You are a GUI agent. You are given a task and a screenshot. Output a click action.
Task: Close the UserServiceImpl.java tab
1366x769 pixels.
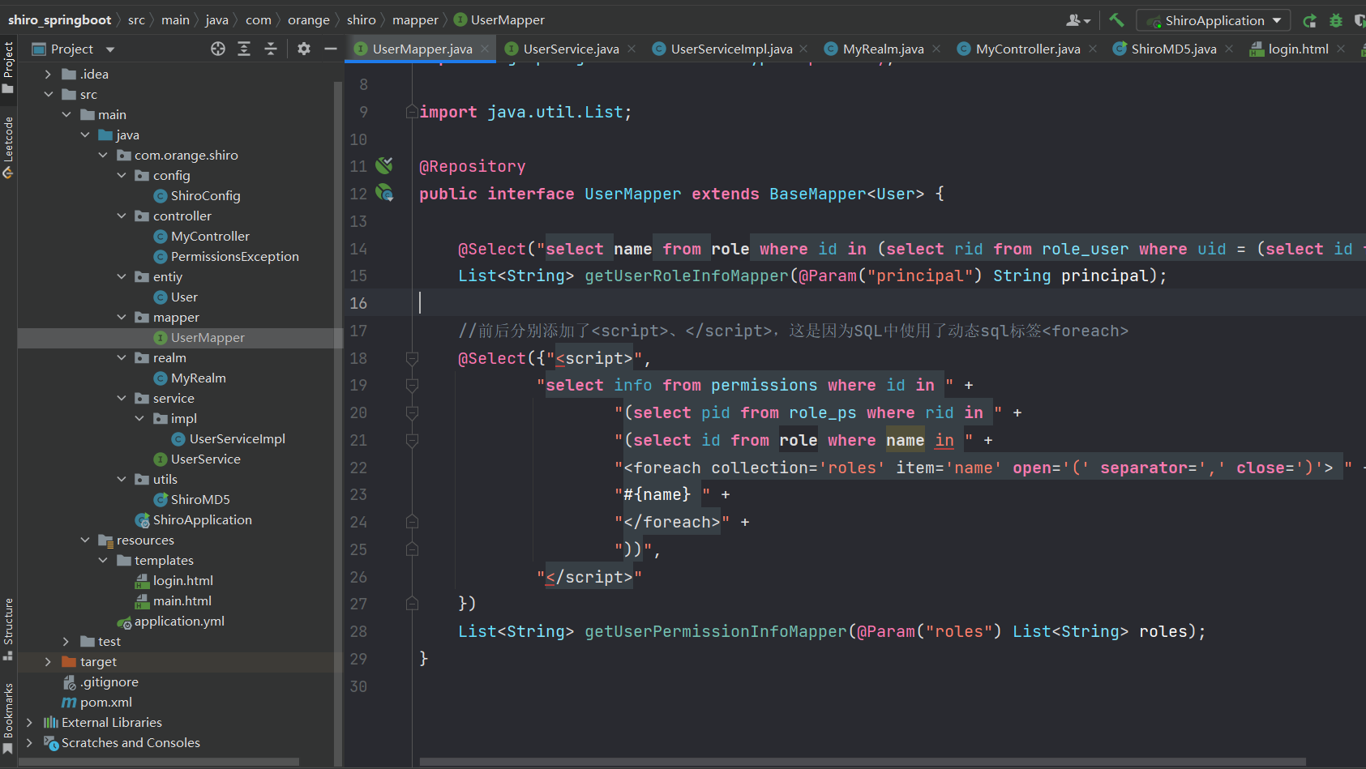point(803,49)
